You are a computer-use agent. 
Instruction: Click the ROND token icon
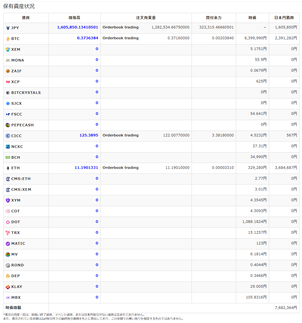(x=8, y=265)
